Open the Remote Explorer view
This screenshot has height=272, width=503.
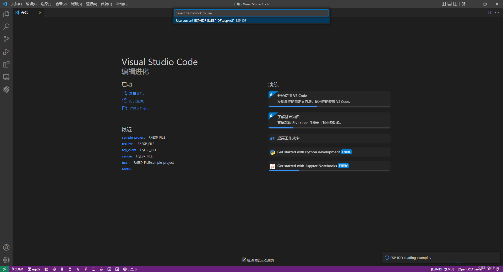point(6,77)
